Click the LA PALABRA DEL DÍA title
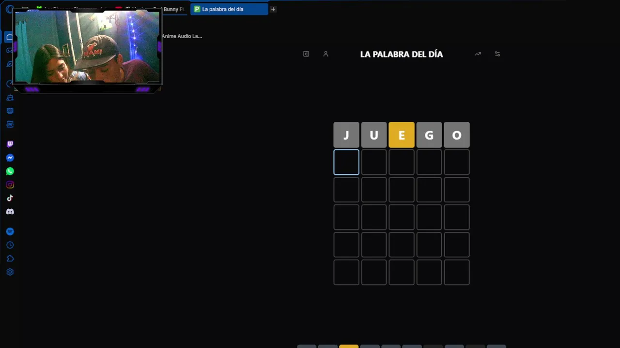The height and width of the screenshot is (348, 620). [402, 54]
